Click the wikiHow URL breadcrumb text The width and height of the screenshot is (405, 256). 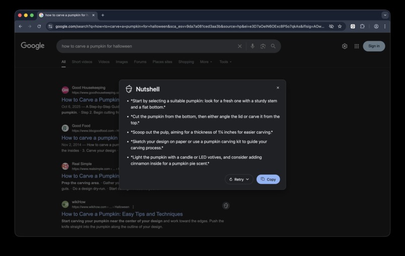pos(100,207)
